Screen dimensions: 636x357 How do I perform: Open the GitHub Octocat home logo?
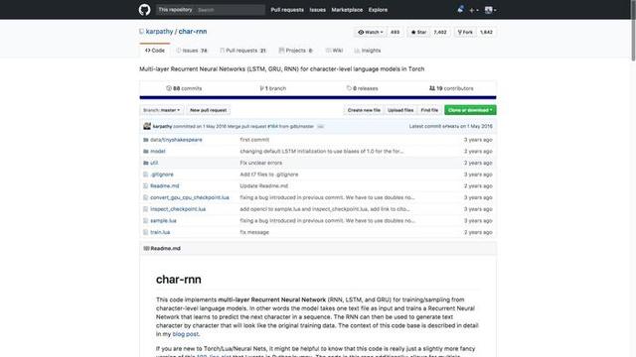click(144, 10)
